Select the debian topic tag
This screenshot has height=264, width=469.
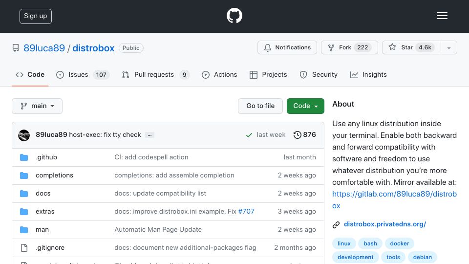click(422, 257)
